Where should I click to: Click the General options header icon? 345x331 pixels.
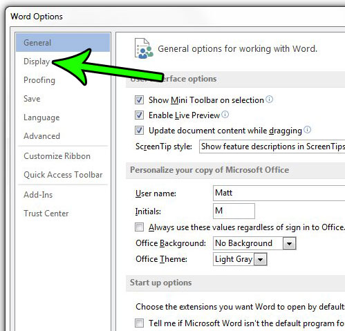click(144, 48)
